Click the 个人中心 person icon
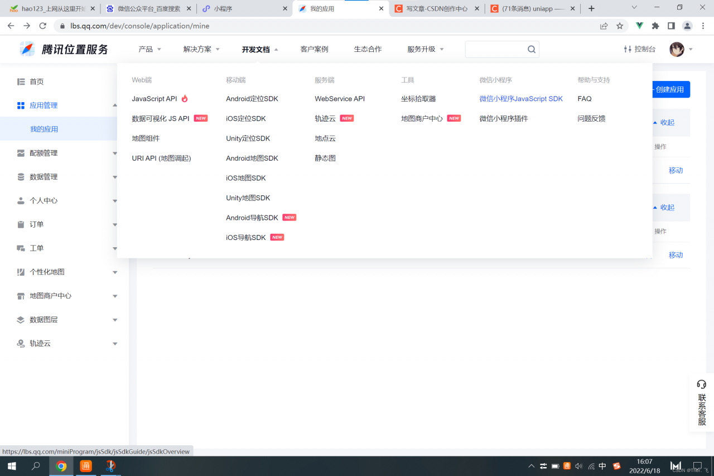The width and height of the screenshot is (714, 476). pos(21,200)
